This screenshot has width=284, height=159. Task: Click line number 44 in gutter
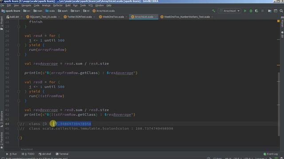point(7,124)
